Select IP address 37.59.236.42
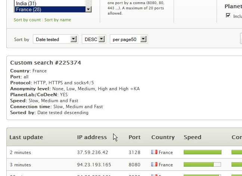 point(93,153)
